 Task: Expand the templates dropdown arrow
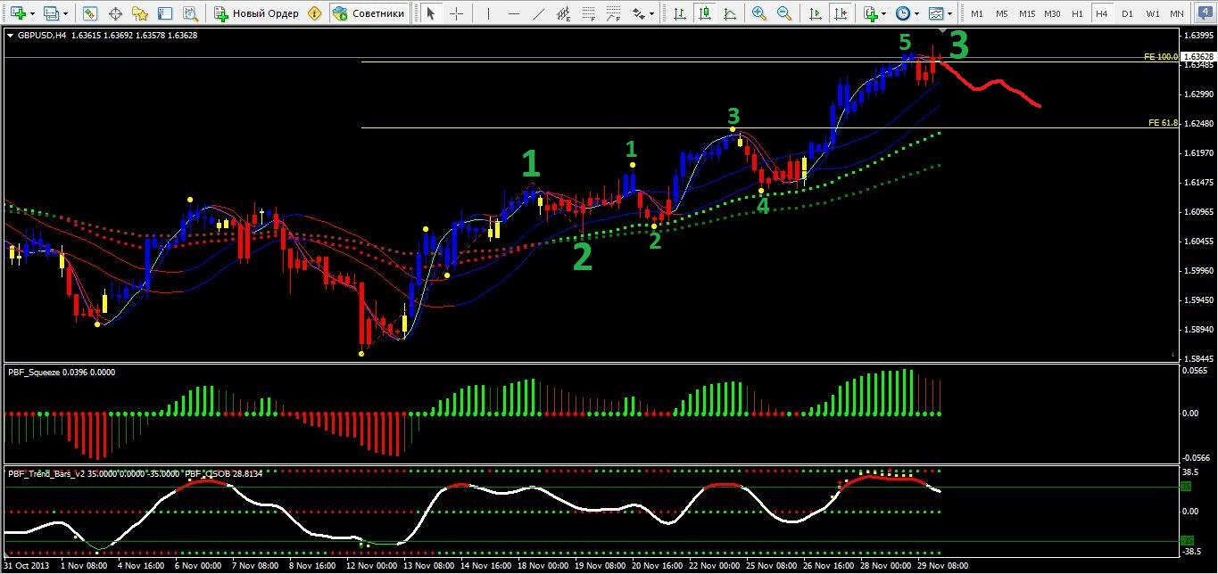tap(949, 13)
